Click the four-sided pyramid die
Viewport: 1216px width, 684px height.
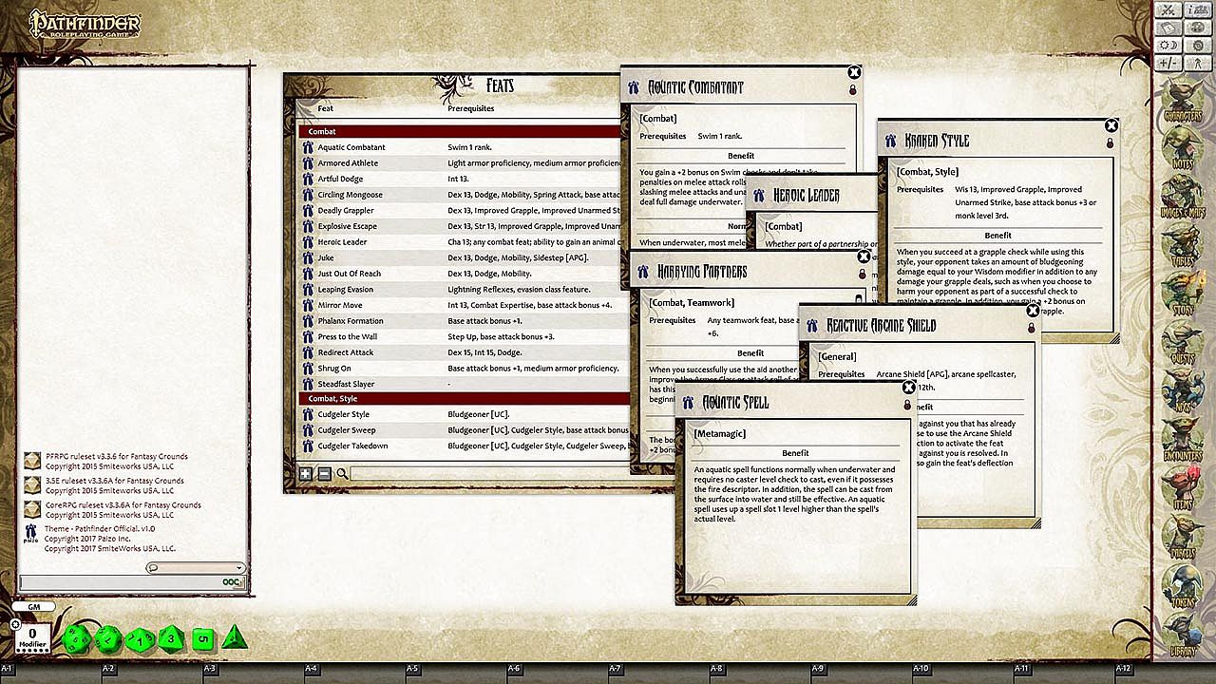(x=234, y=637)
